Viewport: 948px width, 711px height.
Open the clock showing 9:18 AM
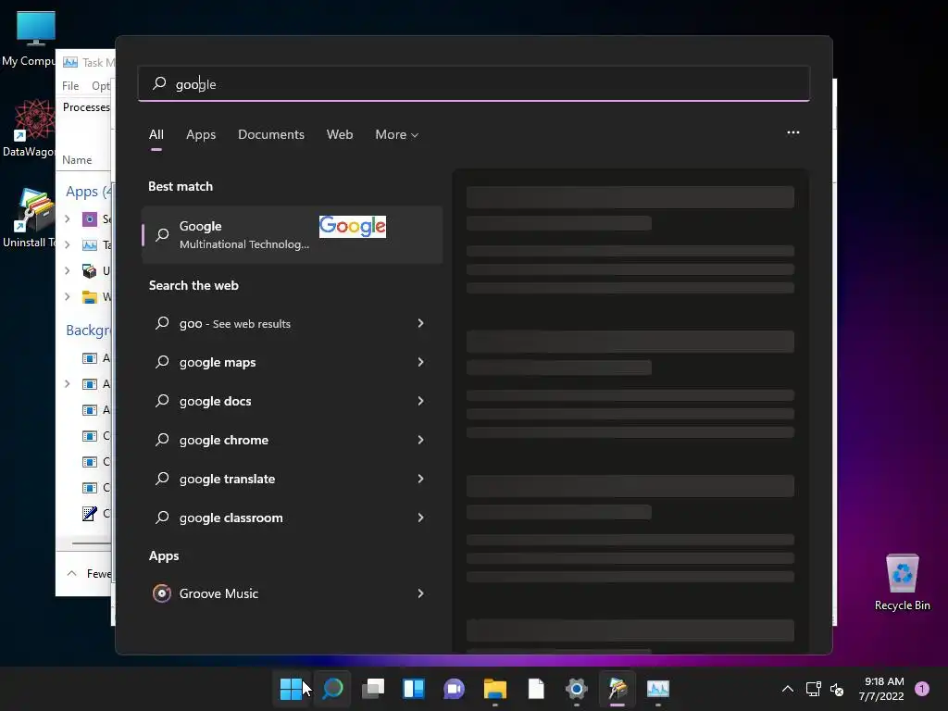(882, 689)
